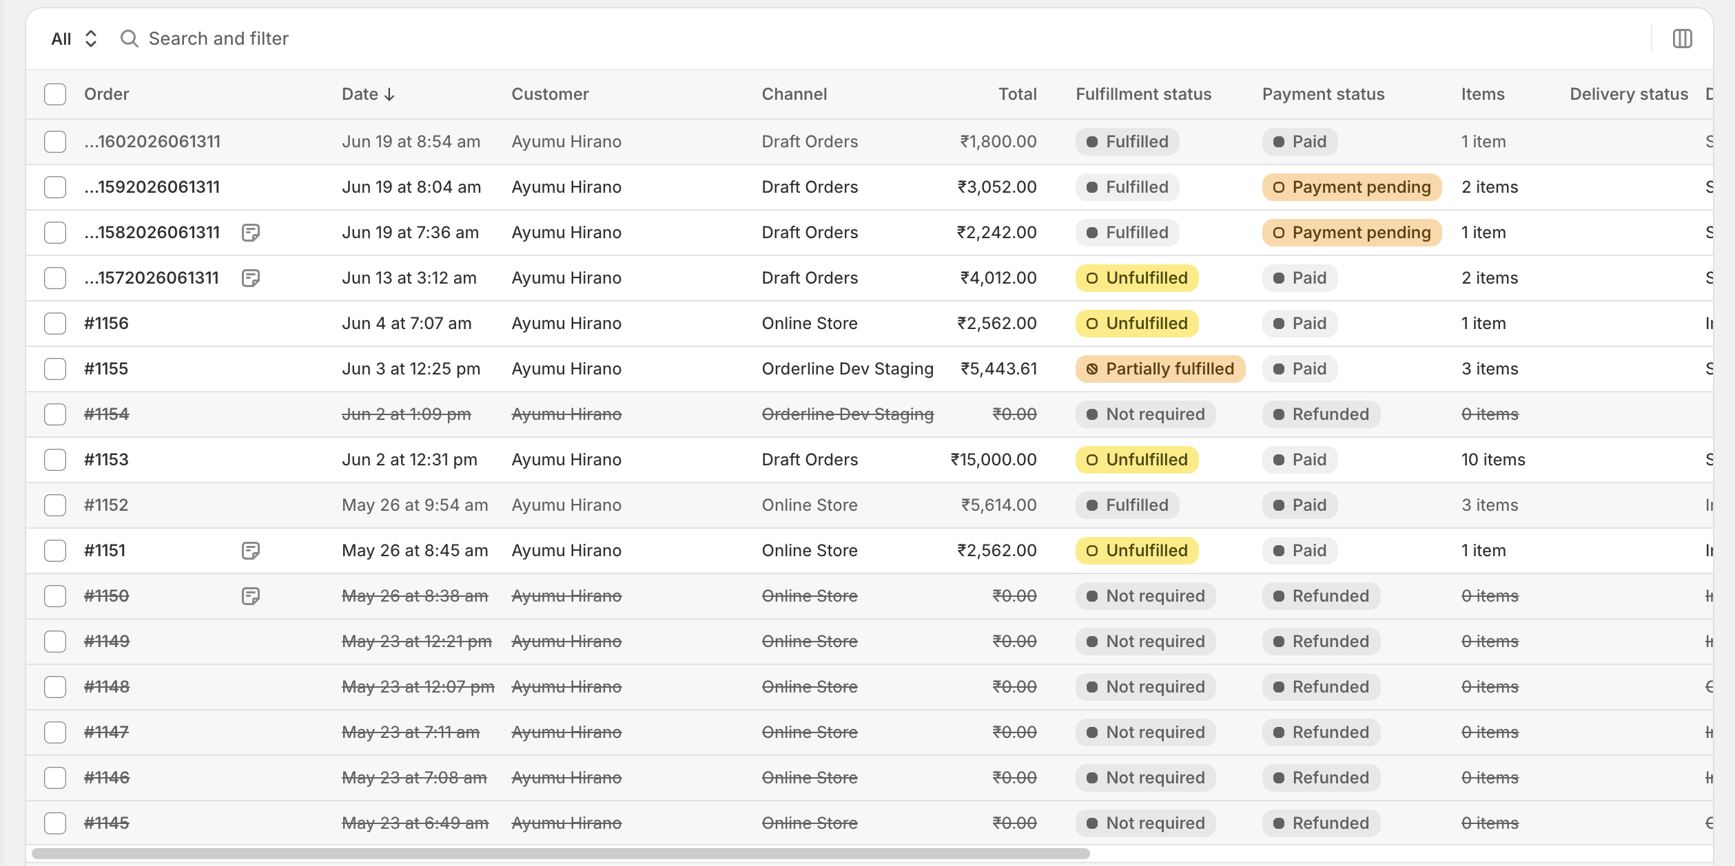Screen dimensions: 1735x866
Task: Toggle the select-all orders checkbox
Action: [55, 94]
